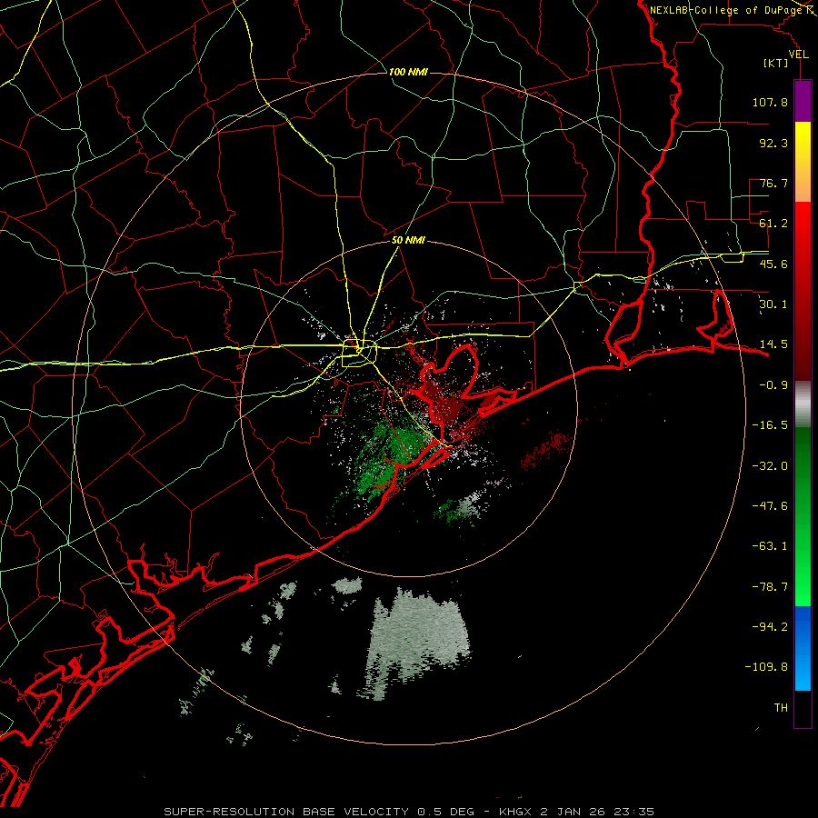The height and width of the screenshot is (818, 818).
Task: Select the -63.1 velocity scale value
Action: (770, 546)
